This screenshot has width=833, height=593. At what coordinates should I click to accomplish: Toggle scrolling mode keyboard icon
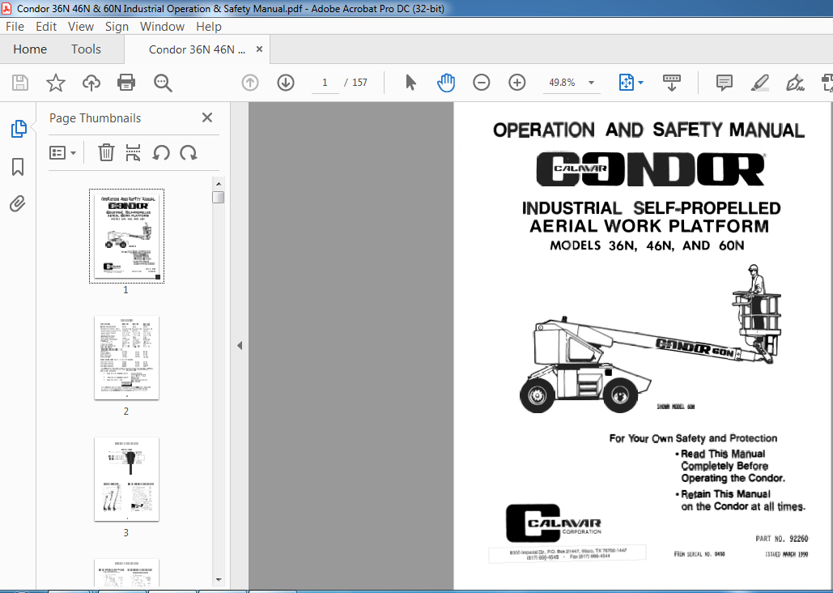click(x=672, y=83)
